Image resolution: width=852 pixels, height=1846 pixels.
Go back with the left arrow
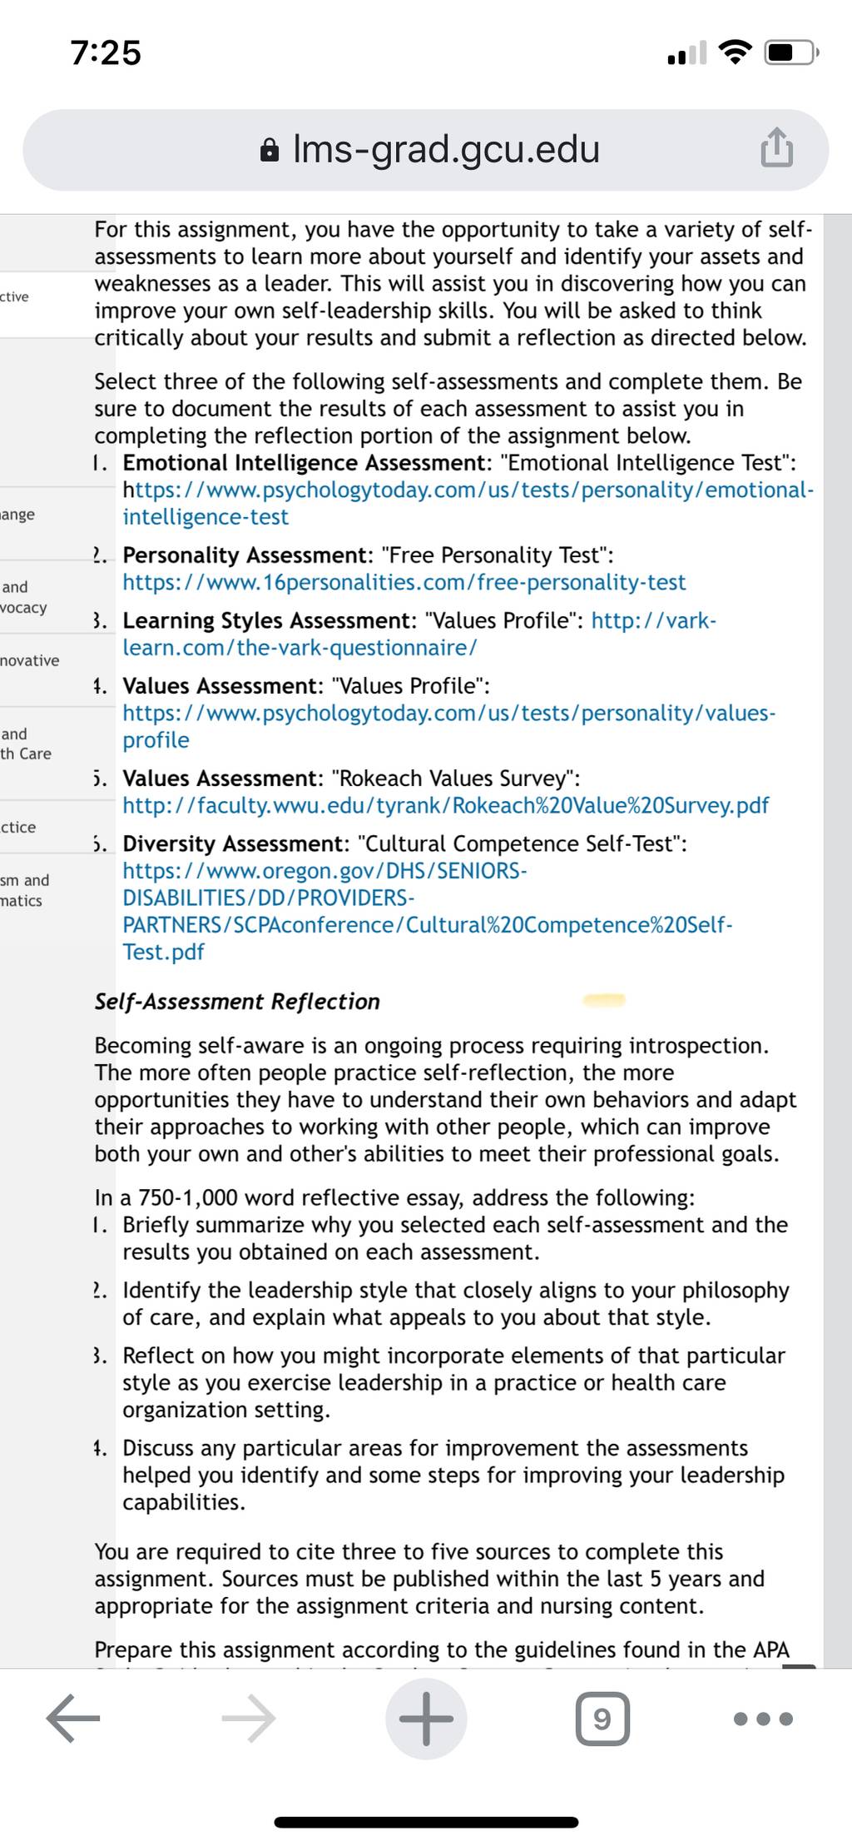[73, 1717]
